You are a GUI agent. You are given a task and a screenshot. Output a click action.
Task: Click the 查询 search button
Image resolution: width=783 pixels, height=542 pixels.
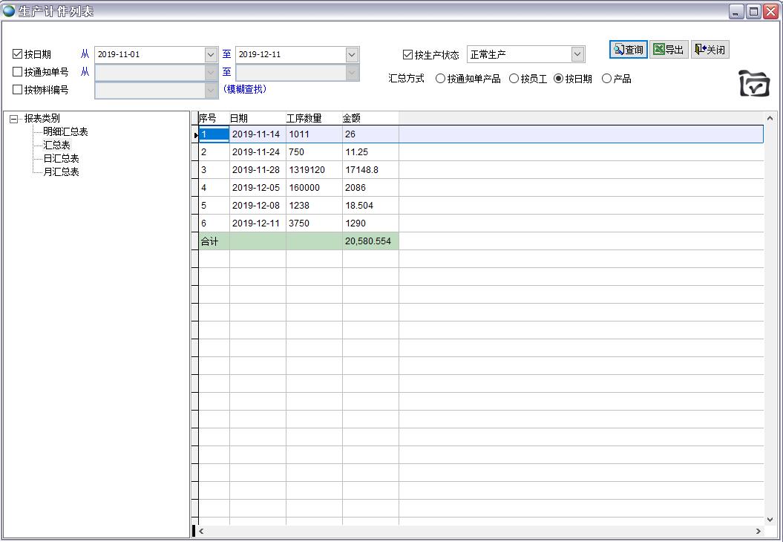(x=628, y=50)
